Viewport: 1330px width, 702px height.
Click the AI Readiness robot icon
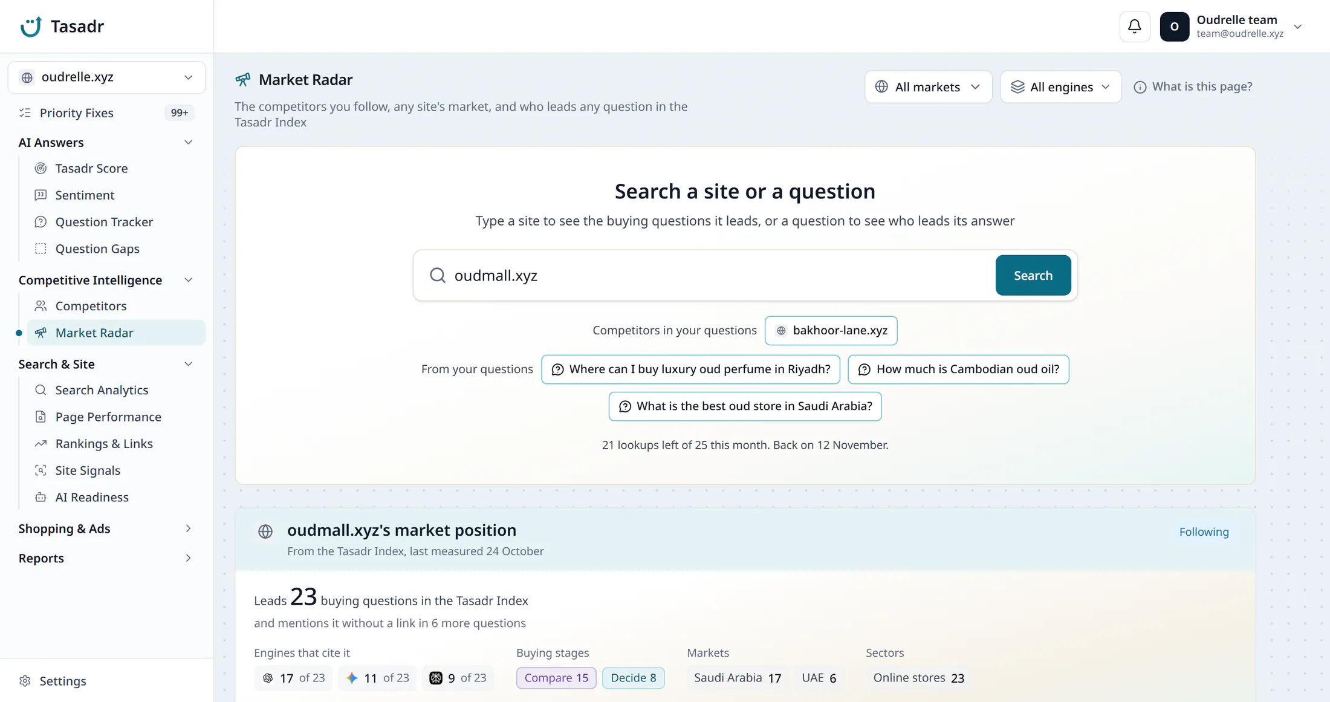41,497
